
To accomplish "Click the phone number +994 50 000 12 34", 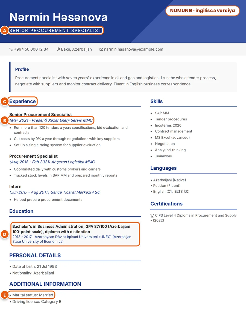I will pos(31,50).
